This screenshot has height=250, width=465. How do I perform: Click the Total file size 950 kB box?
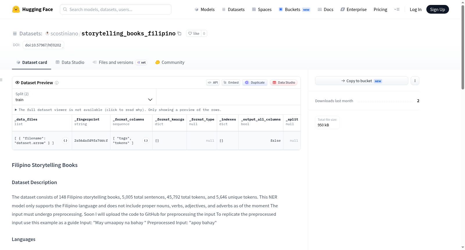(x=328, y=122)
